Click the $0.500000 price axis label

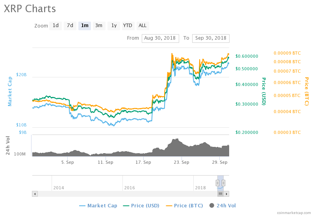(x=247, y=69)
